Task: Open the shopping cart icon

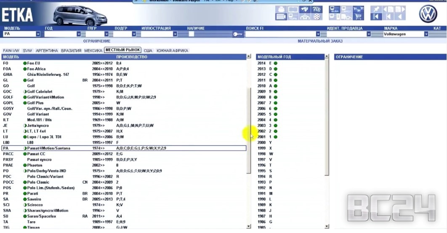Action: (359, 17)
